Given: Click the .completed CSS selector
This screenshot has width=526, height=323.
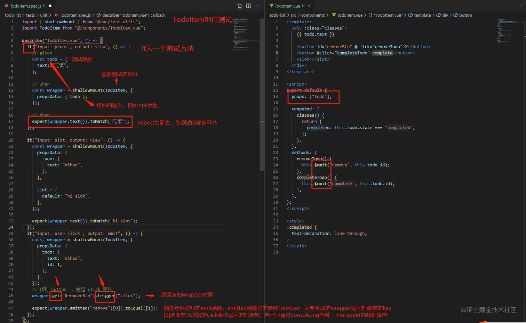Looking at the screenshot, I should pyautogui.click(x=299, y=227).
